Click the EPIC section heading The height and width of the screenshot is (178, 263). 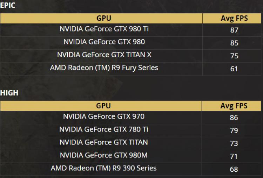click(x=8, y=6)
